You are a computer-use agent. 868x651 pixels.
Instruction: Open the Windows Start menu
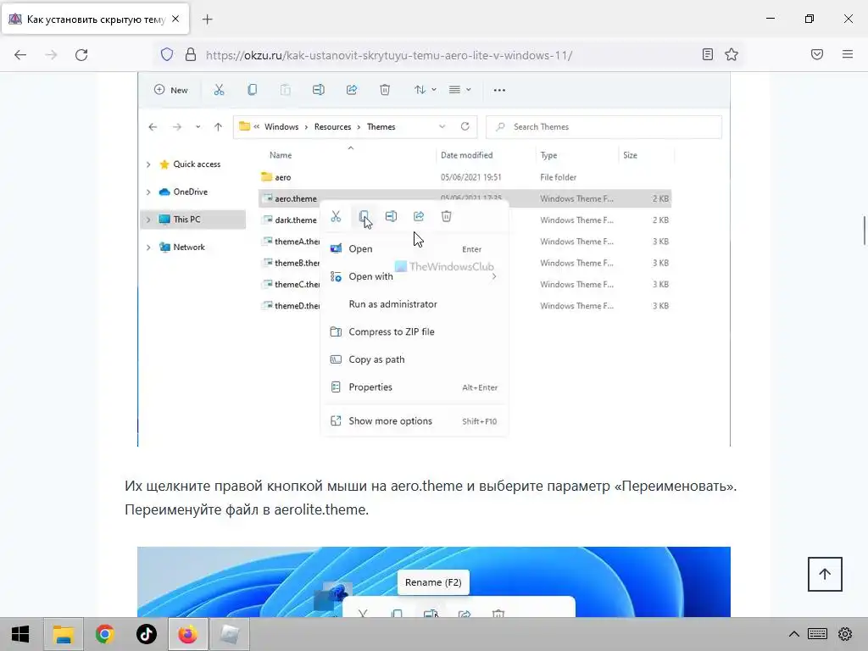tap(20, 634)
